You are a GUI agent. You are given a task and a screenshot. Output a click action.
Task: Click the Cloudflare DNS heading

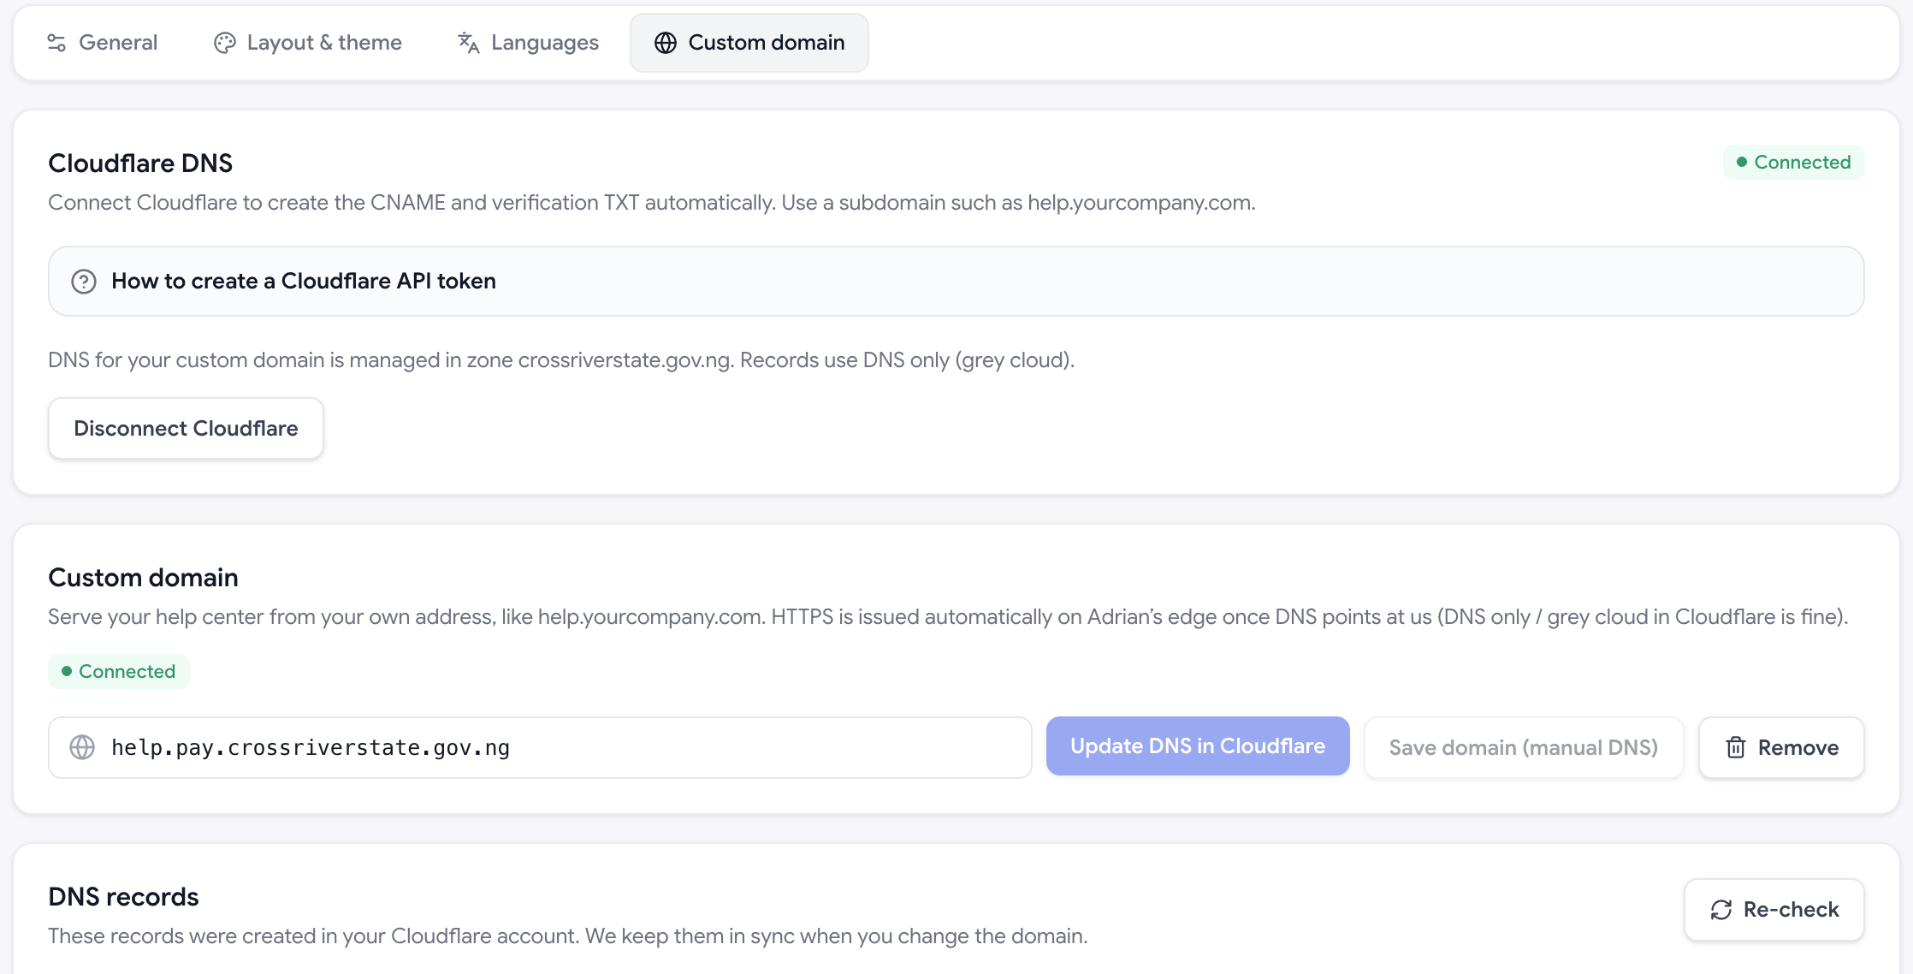pos(140,163)
